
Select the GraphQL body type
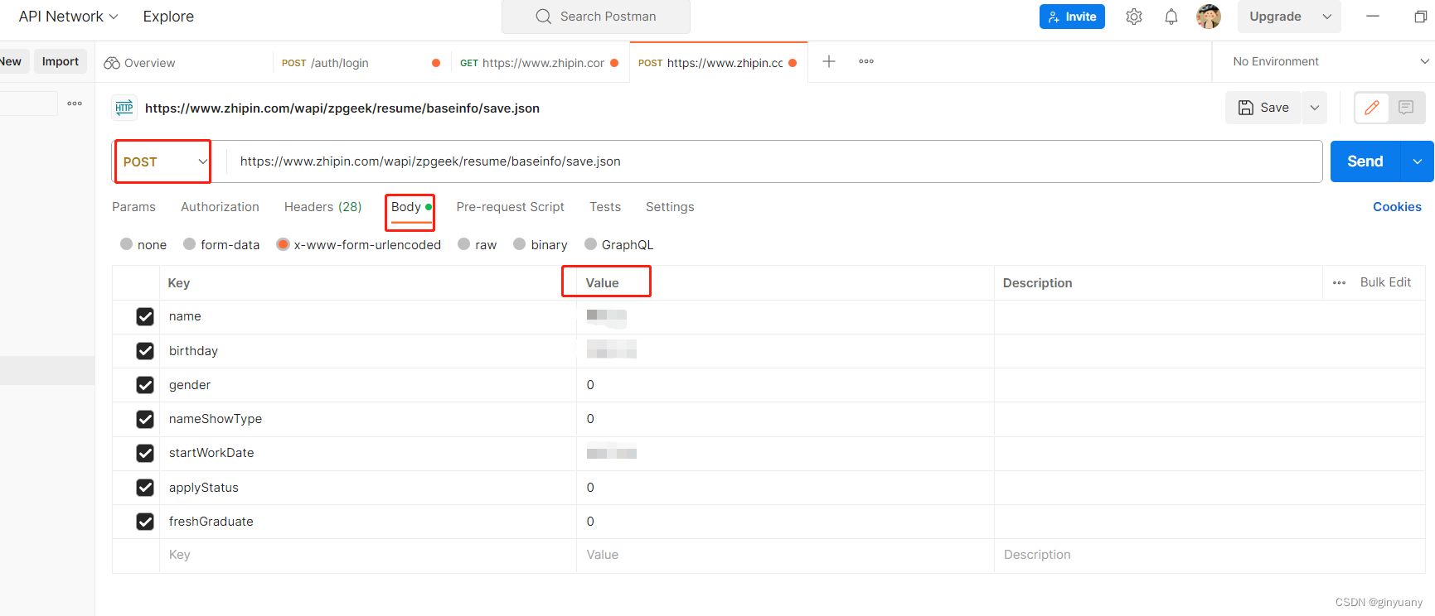coord(591,244)
